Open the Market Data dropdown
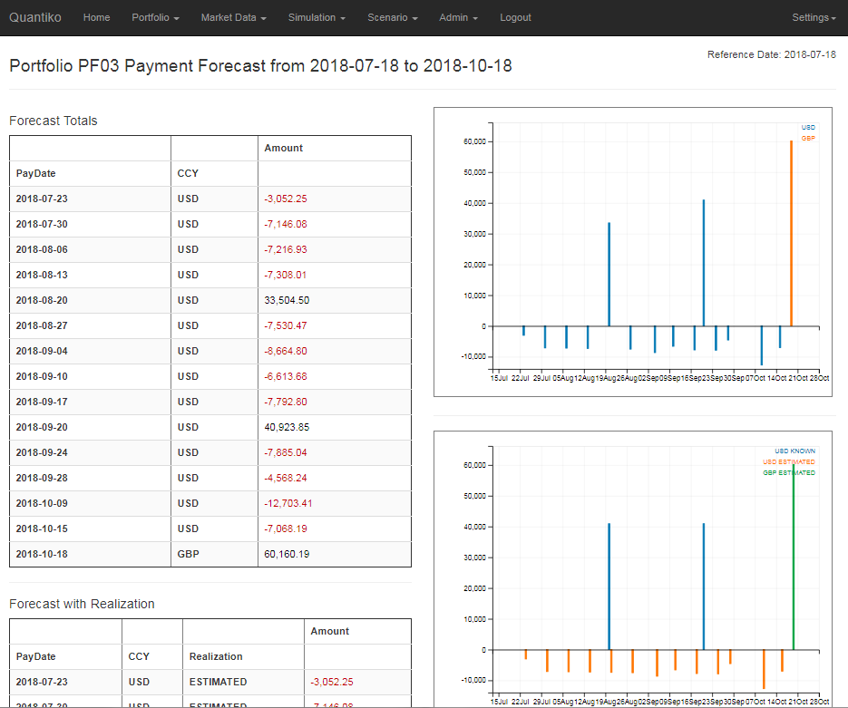The image size is (848, 708). pyautogui.click(x=234, y=17)
